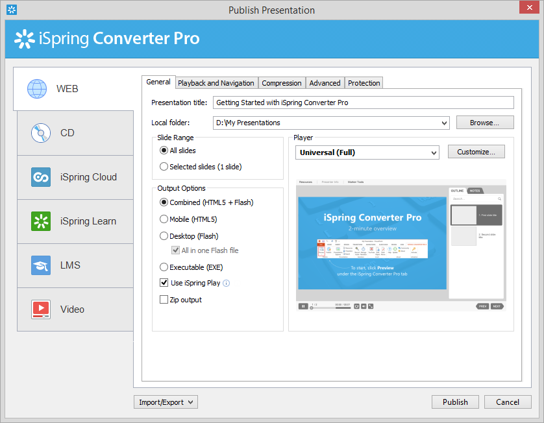Click the replay icon in the preview player
Screen dimensions: 544x423
coord(356,306)
